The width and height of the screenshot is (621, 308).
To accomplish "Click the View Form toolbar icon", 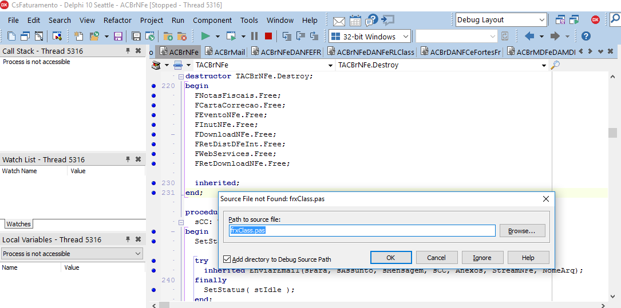I will (25, 37).
